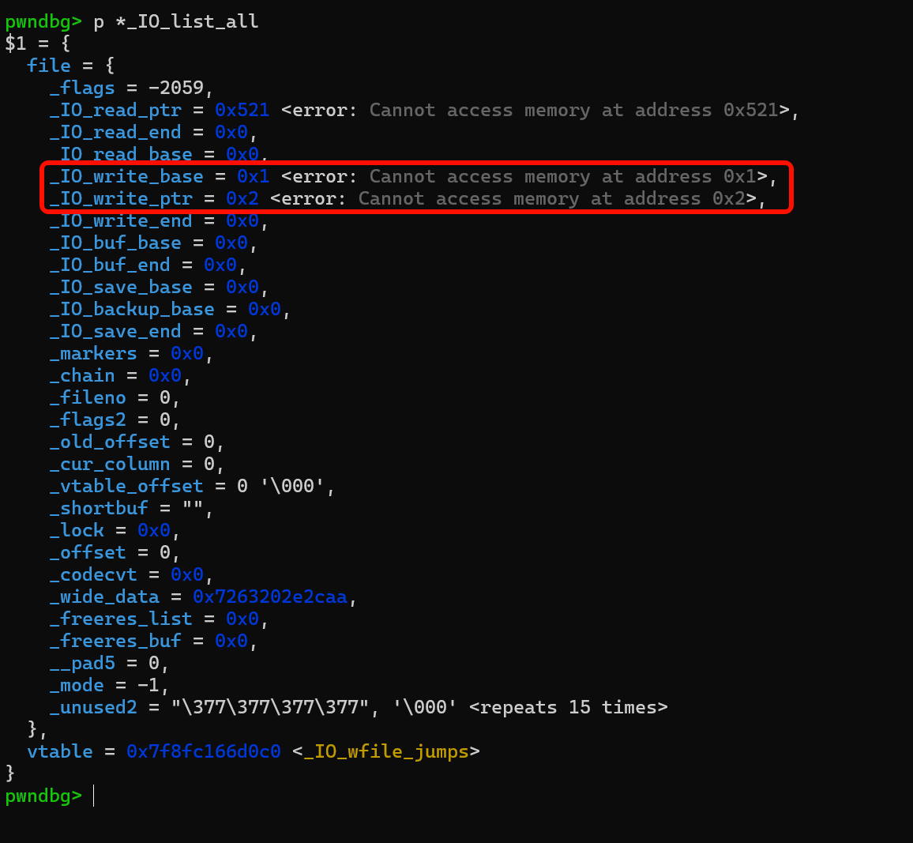Click the _IO_write_end field name

(x=121, y=220)
